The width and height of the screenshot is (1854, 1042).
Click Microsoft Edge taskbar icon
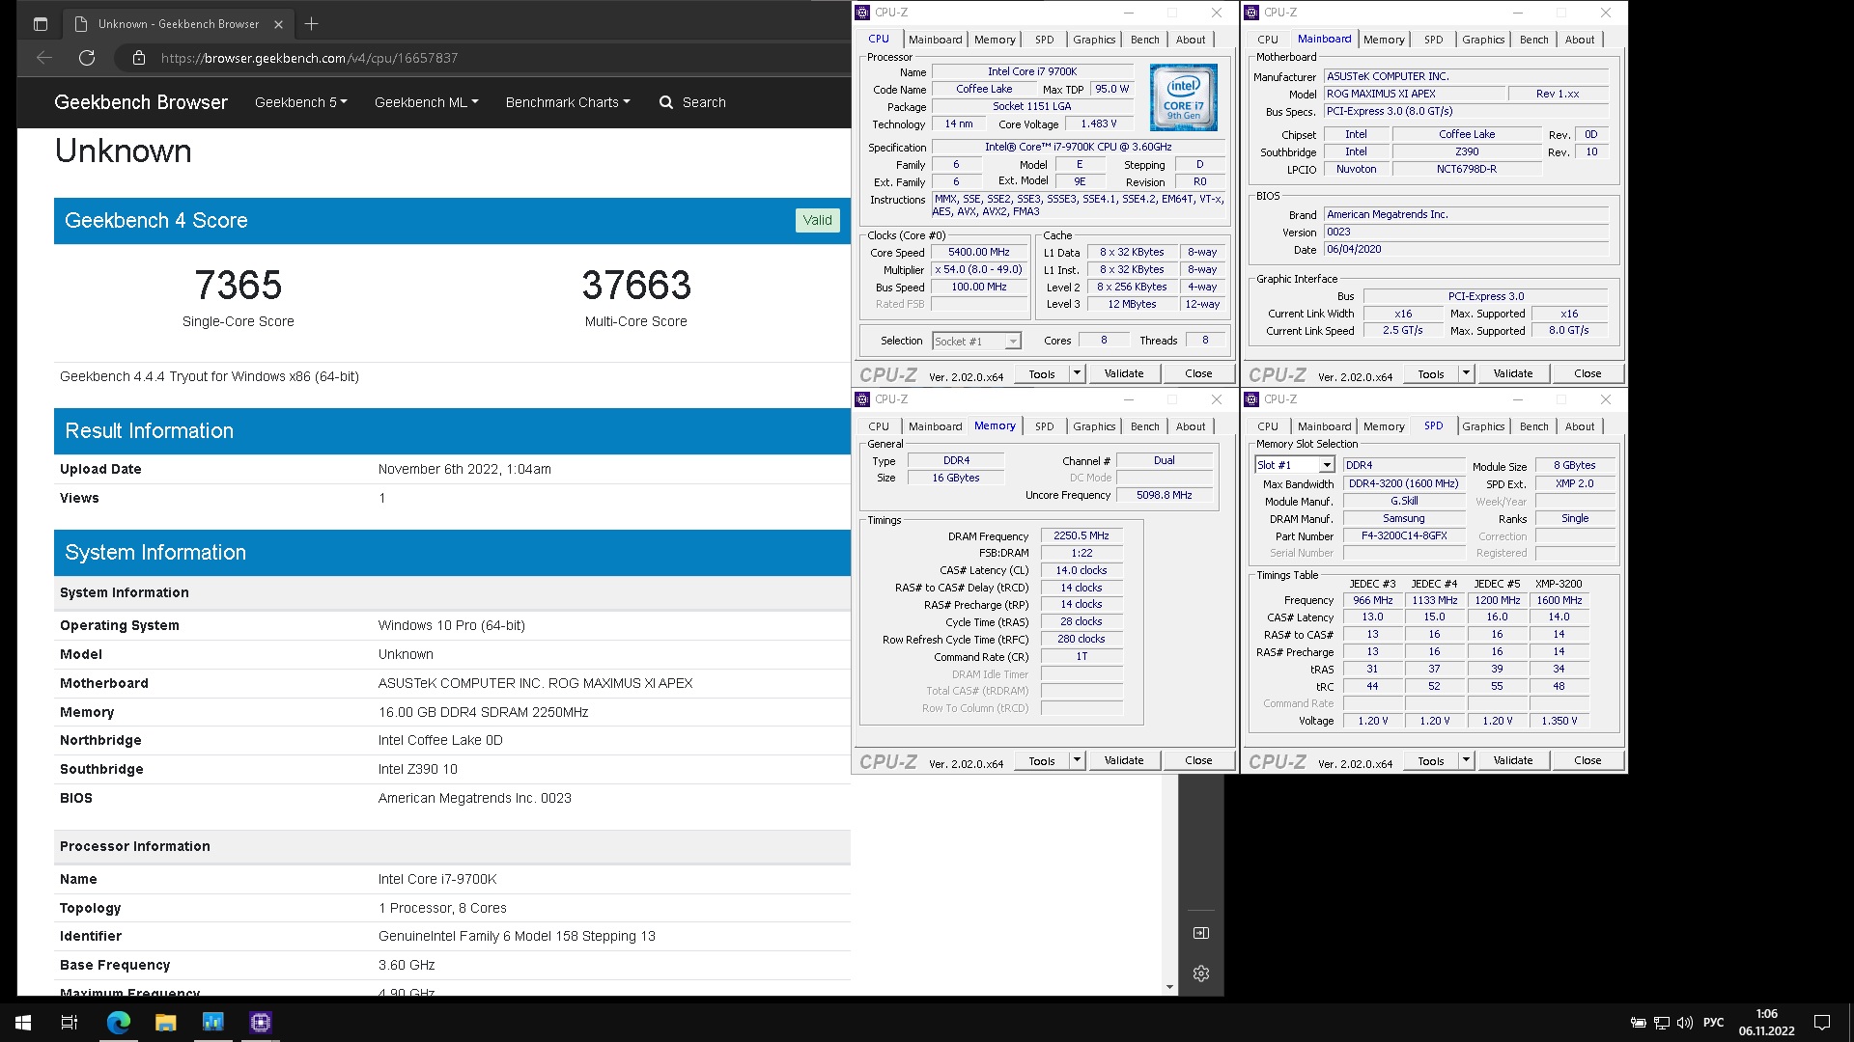click(119, 1023)
